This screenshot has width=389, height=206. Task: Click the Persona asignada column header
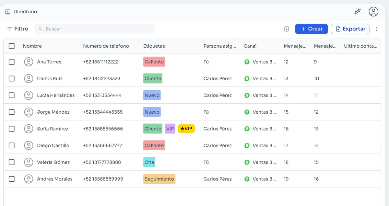coord(220,46)
